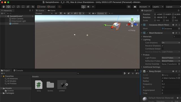
Task: Open Cast Shadows dropdown
Action: pyautogui.click(x=171, y=43)
